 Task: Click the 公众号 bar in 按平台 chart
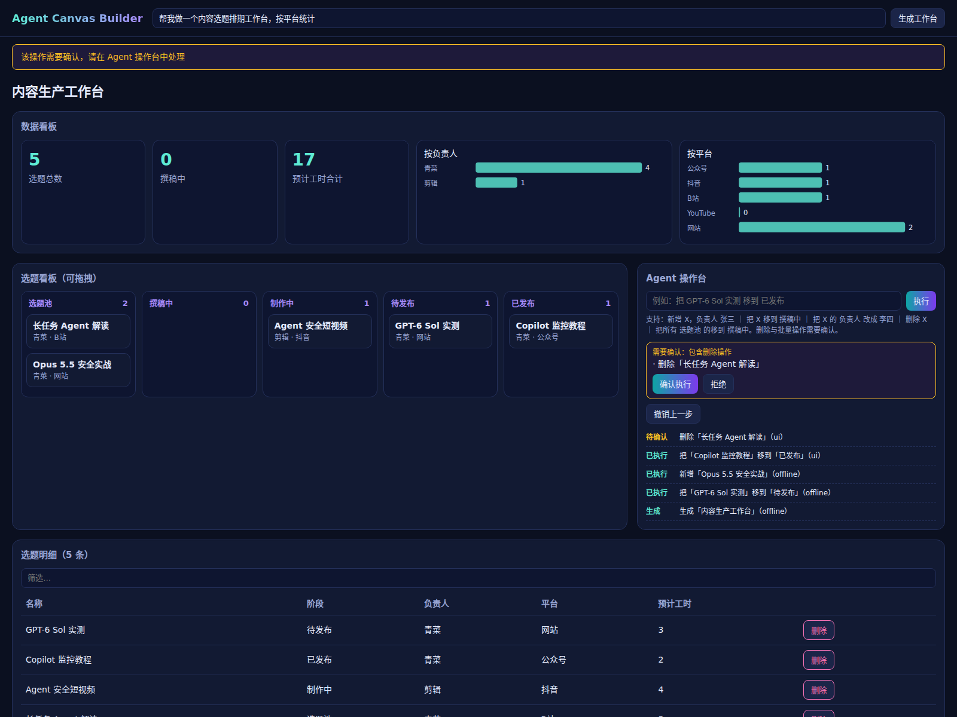point(780,167)
